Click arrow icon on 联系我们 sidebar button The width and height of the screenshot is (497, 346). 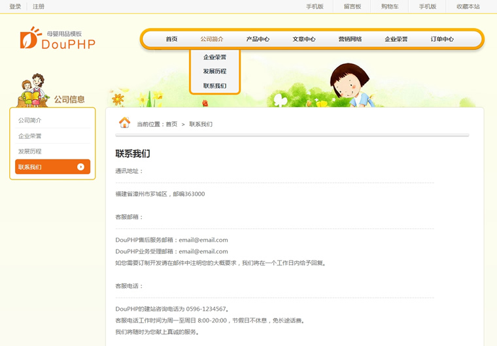(81, 167)
